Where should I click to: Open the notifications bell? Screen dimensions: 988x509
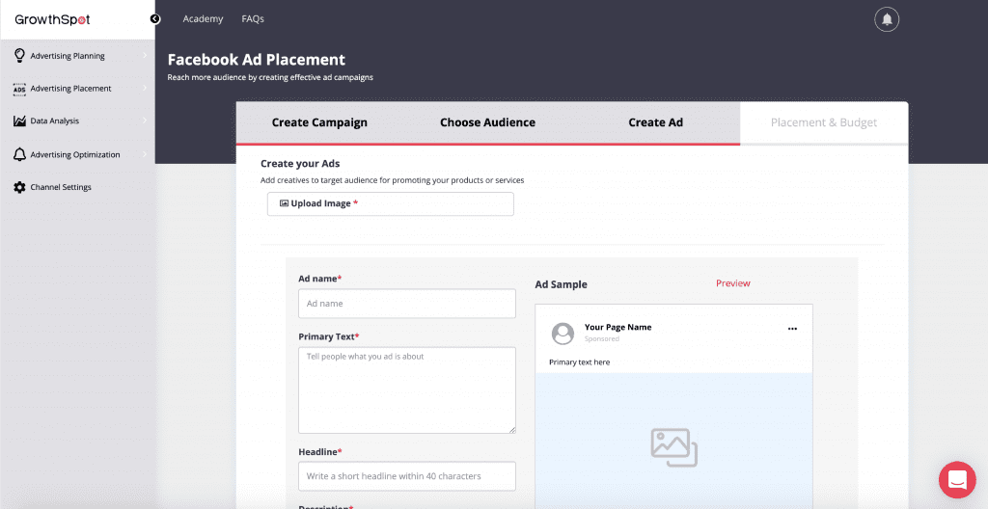pyautogui.click(x=887, y=19)
